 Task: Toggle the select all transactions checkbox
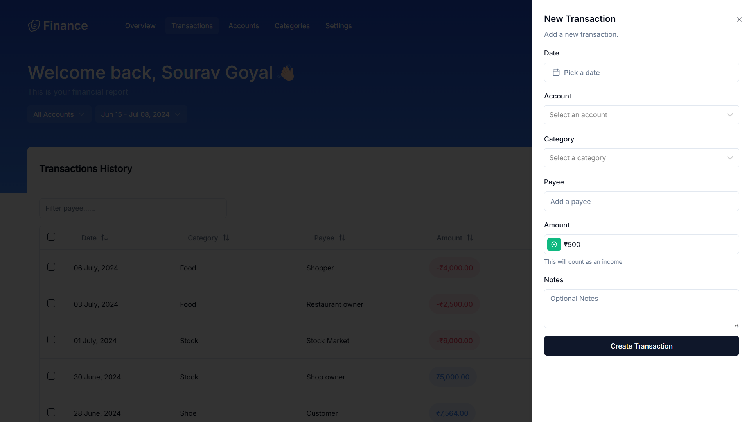point(51,237)
